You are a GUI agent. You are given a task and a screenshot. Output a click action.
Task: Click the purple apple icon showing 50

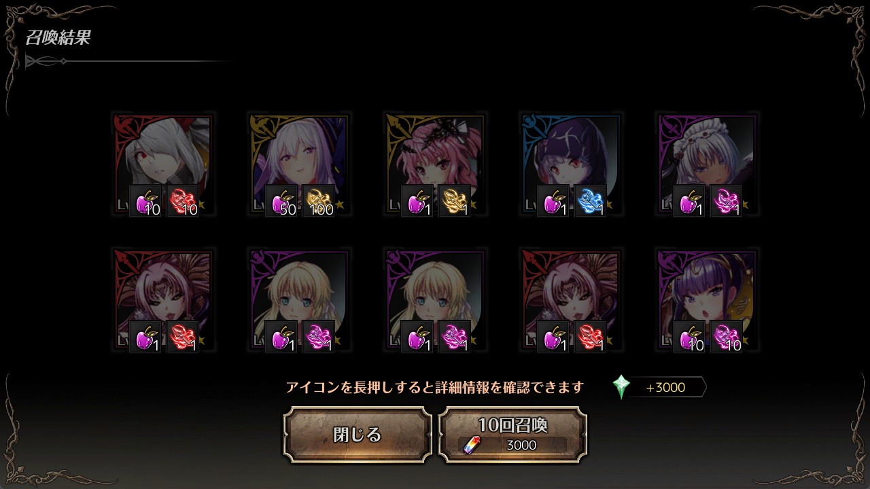[x=281, y=200]
